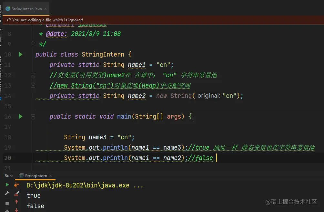Click the 'false' console output line
324x212 pixels.
(35, 206)
